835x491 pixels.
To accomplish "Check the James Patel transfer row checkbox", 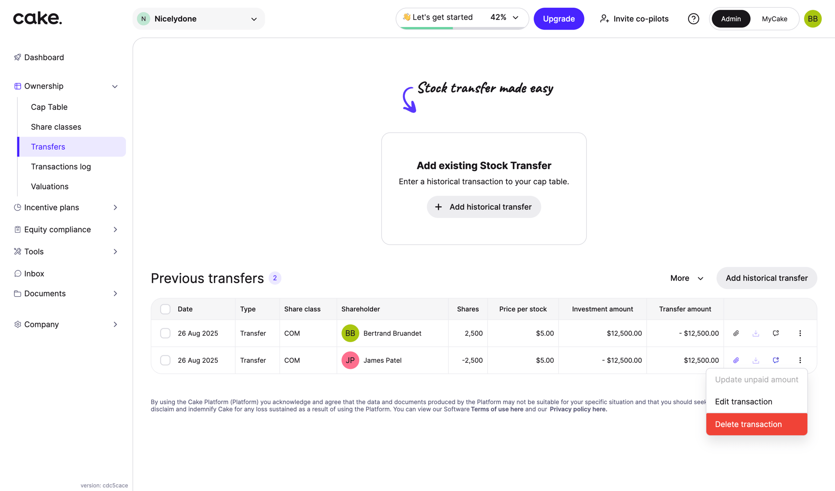I will [x=165, y=360].
